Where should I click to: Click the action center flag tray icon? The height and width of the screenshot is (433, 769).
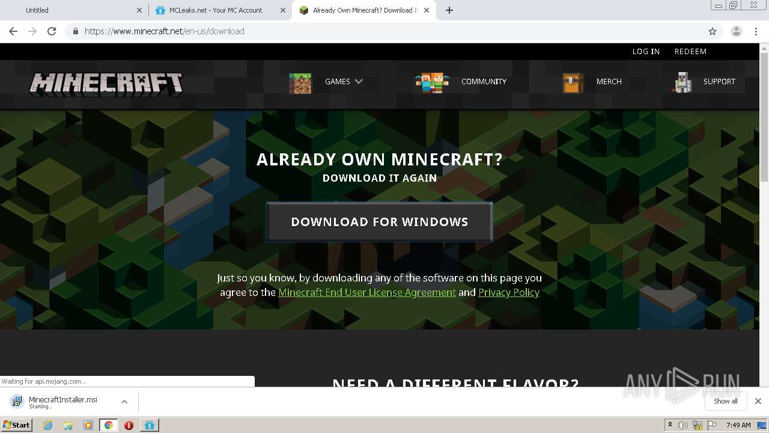712,425
